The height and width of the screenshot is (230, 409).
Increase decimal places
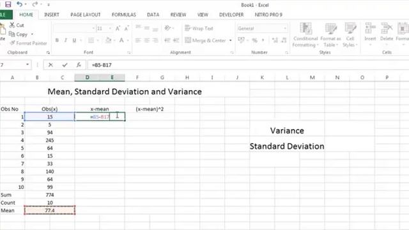275,40
